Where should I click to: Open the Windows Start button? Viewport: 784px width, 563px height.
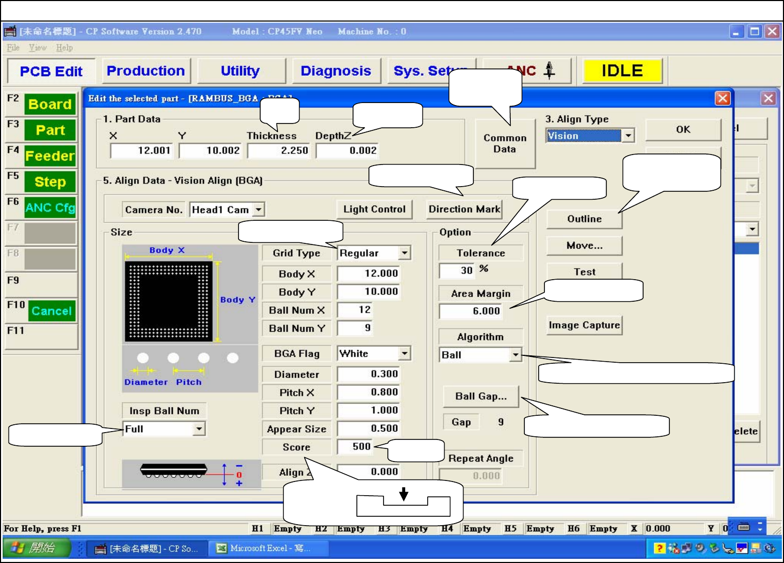36,548
